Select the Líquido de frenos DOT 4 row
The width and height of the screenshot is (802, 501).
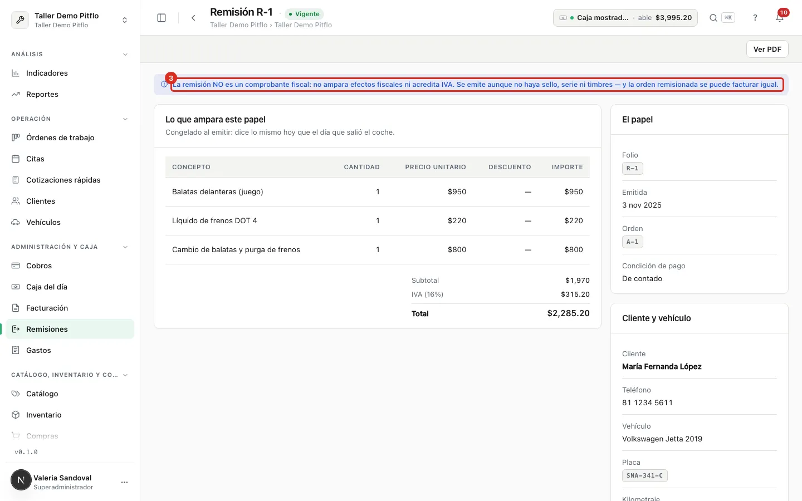[377, 220]
